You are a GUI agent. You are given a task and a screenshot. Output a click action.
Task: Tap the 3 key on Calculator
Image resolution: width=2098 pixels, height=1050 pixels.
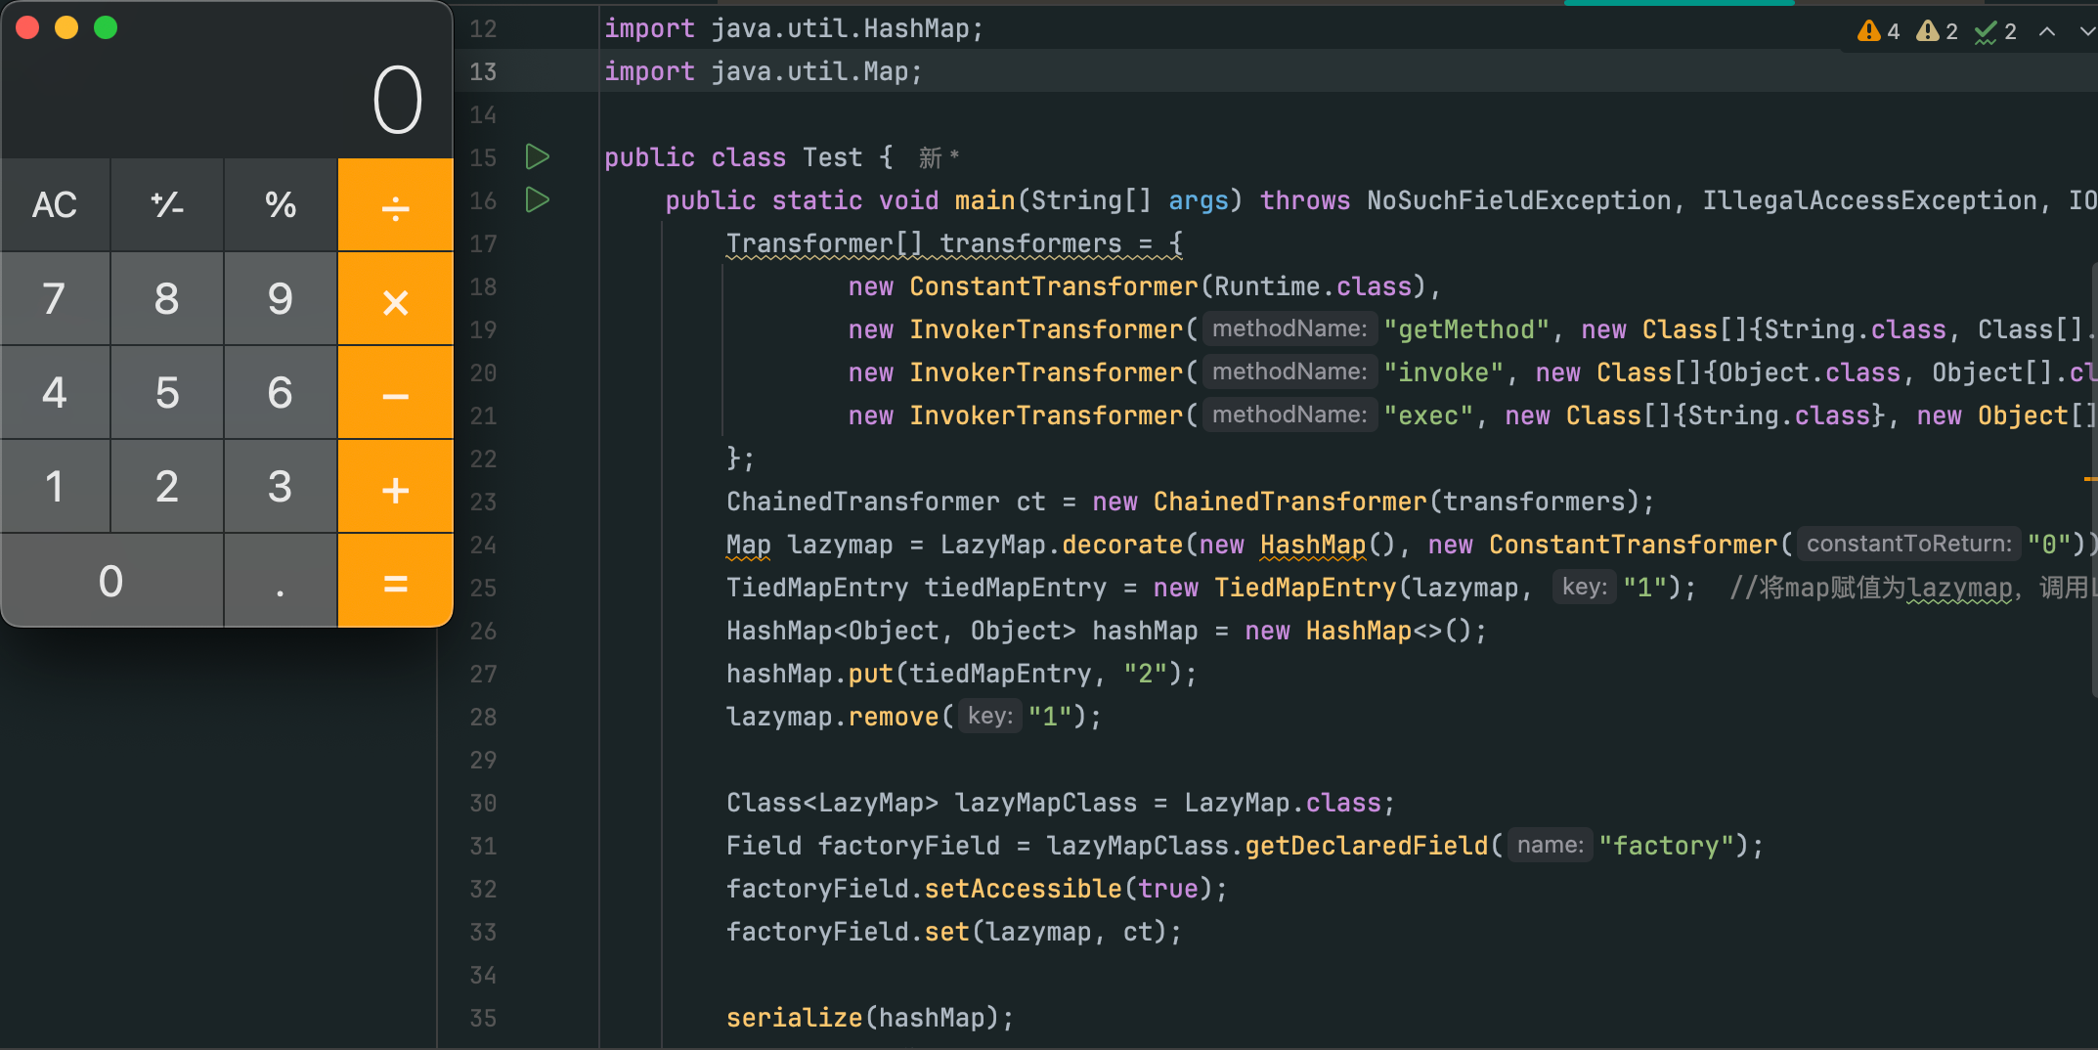[x=281, y=486]
